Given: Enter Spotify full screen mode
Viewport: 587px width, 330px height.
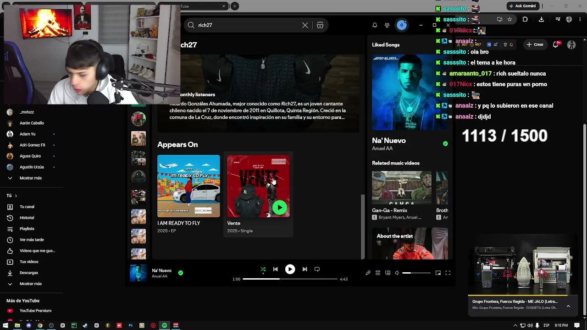Looking at the screenshot, I should (x=448, y=273).
